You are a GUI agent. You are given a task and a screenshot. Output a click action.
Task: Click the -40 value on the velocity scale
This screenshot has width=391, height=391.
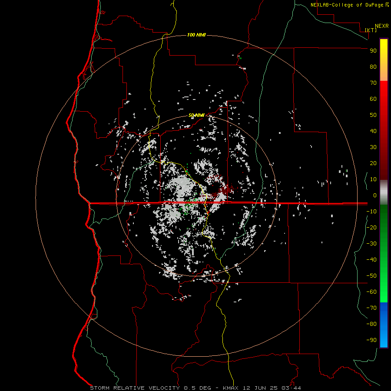click(x=371, y=260)
